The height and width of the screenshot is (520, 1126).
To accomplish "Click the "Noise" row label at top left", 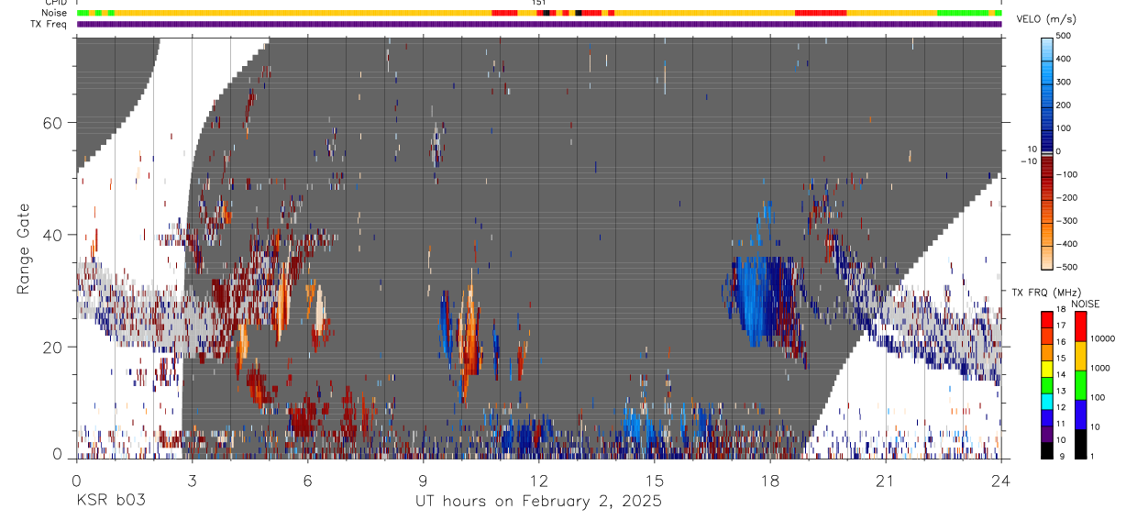I will pos(56,13).
